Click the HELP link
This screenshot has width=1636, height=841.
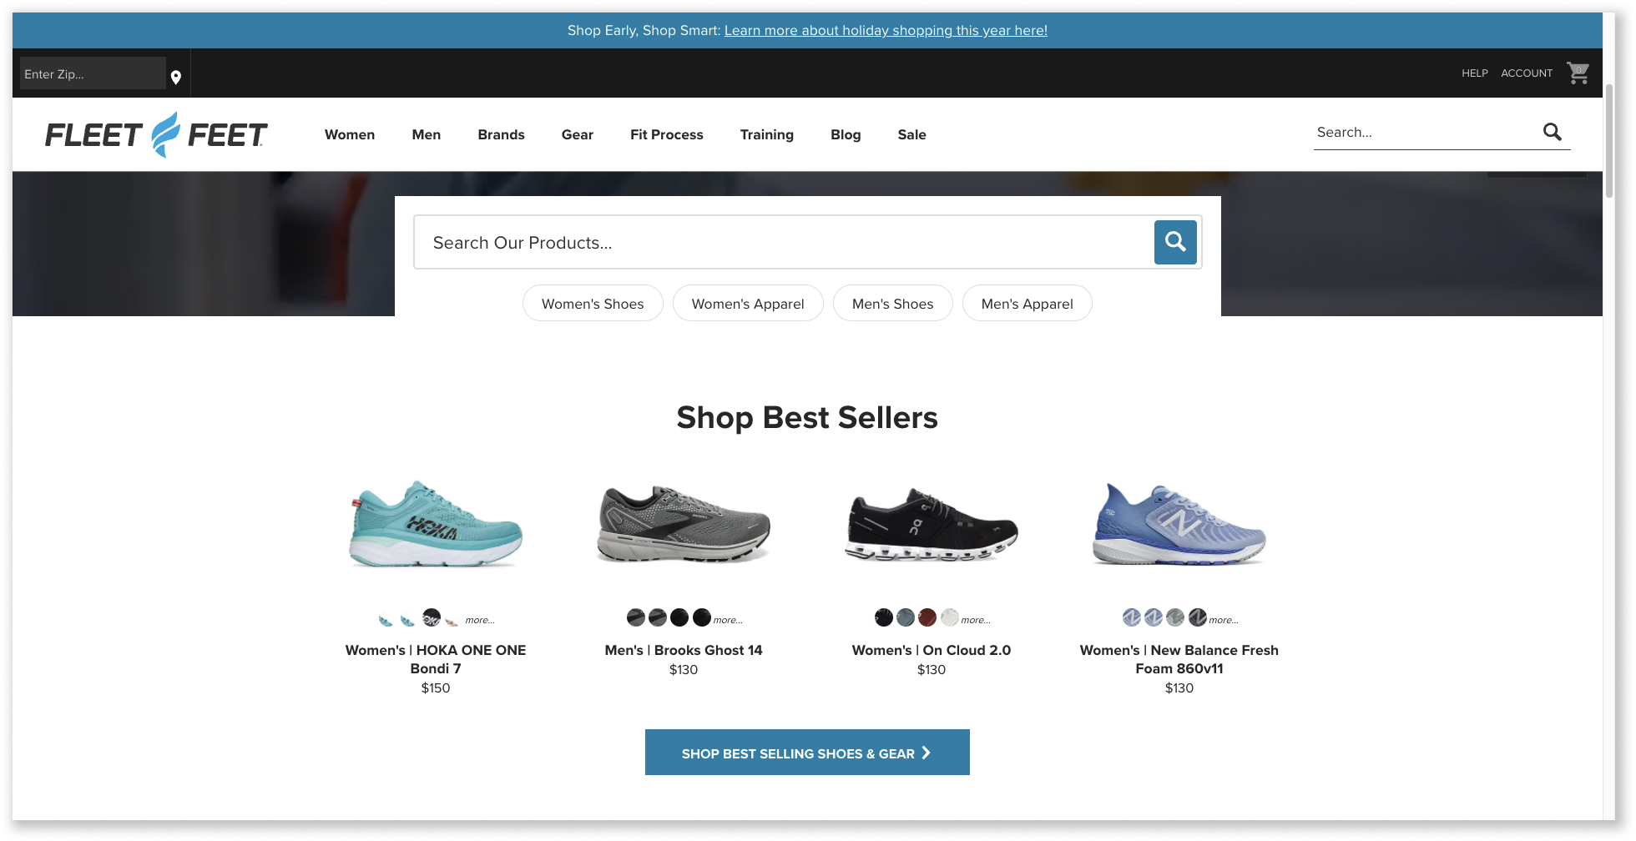pyautogui.click(x=1475, y=73)
